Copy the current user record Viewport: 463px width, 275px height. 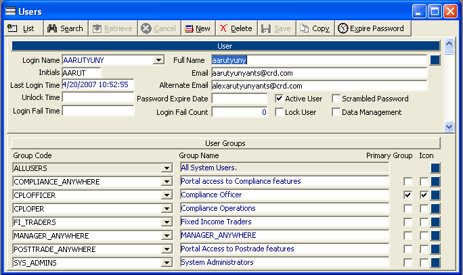tap(315, 28)
